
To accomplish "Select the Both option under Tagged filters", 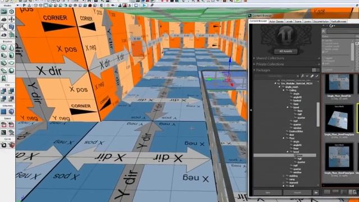I will (x=325, y=63).
